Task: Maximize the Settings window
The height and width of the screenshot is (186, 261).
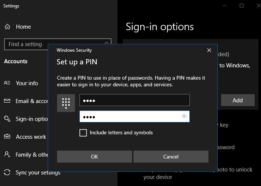Action: tap(242, 6)
